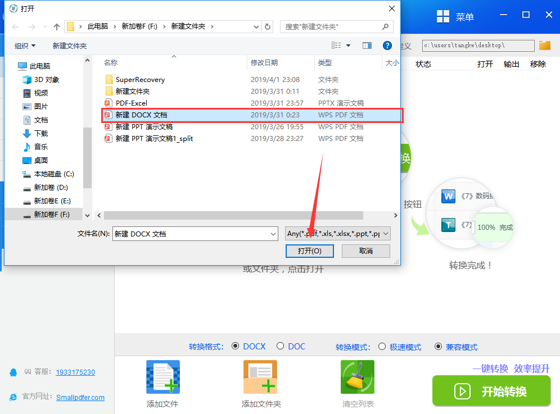
Task: Click the horizontal scrollbar in file list
Action: 233,216
